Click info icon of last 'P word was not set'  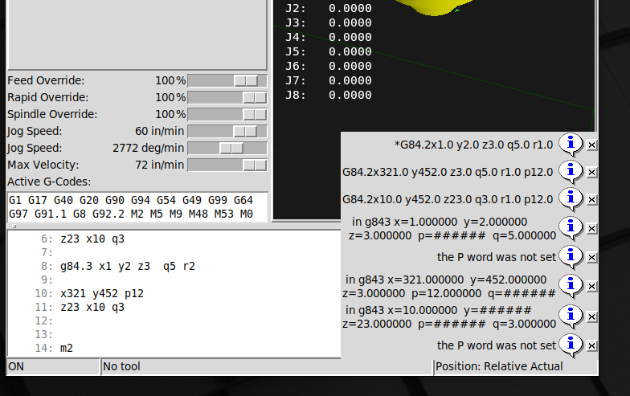(x=571, y=345)
